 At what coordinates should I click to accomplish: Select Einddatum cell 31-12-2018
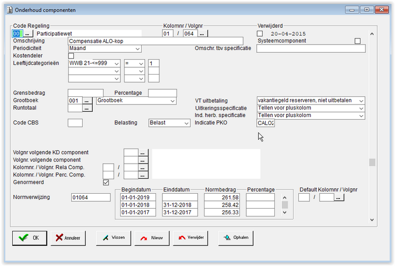(x=180, y=205)
